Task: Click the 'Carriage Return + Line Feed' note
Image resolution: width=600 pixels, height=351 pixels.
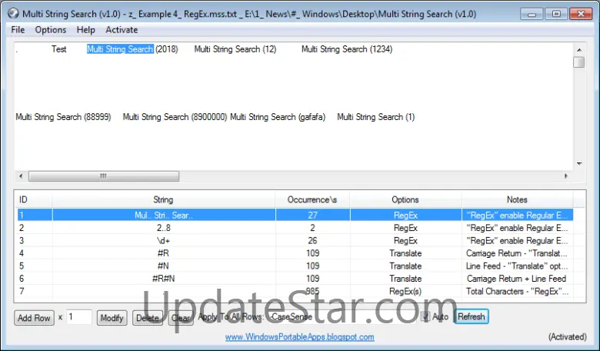Action: 517,279
